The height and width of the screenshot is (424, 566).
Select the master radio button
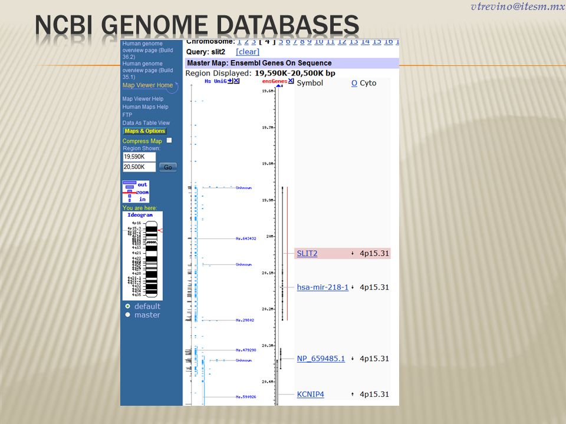pyautogui.click(x=127, y=314)
